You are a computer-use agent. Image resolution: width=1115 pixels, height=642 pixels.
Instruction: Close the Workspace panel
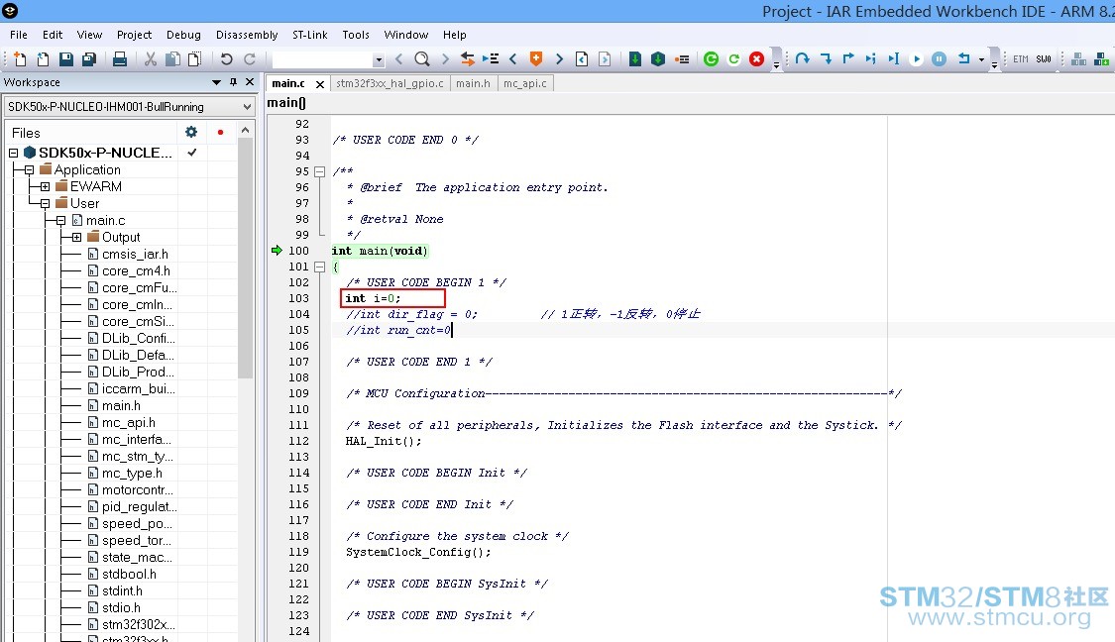click(250, 82)
